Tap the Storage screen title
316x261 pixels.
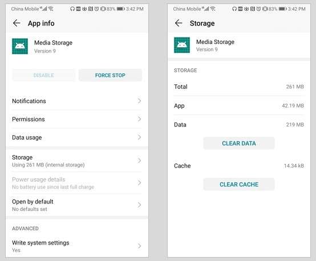pyautogui.click(x=202, y=23)
